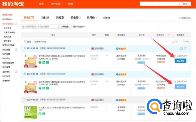Open 我的拍卖 in the sidebar

click(7, 28)
